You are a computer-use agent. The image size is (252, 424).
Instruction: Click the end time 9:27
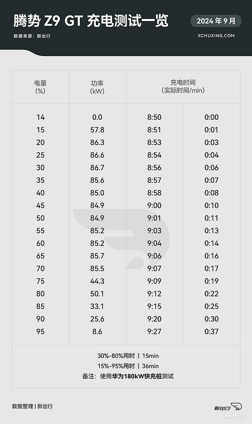154,332
